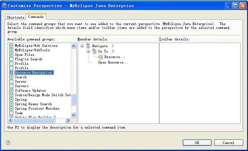The height and width of the screenshot is (151, 248).
Task: Click the horizontal scroll left arrow
Action: [x=10, y=121]
